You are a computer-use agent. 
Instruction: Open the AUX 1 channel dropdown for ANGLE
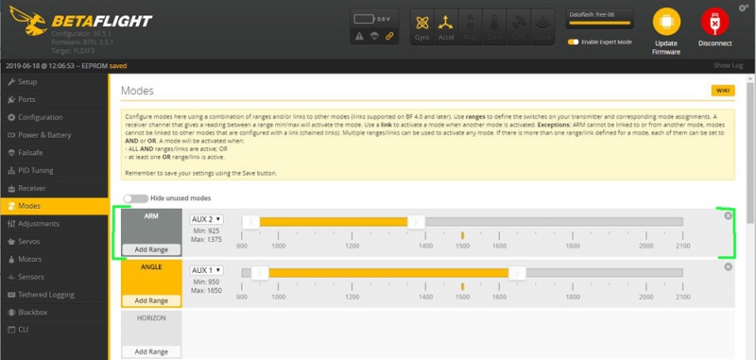(x=207, y=270)
